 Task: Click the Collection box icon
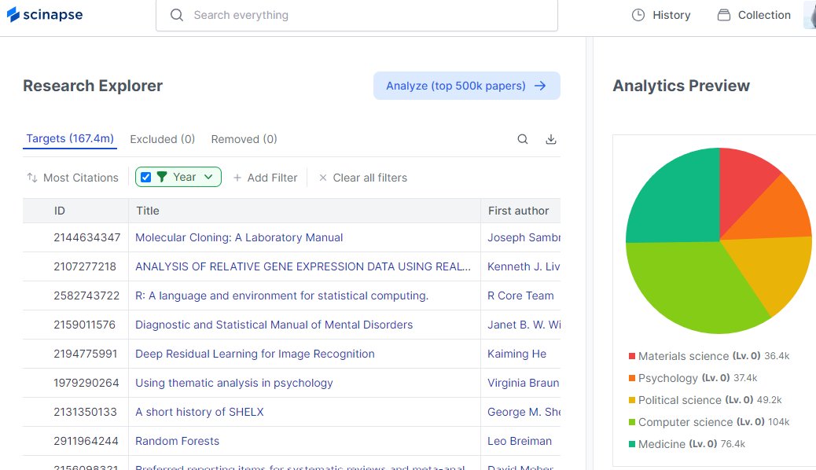(x=724, y=15)
